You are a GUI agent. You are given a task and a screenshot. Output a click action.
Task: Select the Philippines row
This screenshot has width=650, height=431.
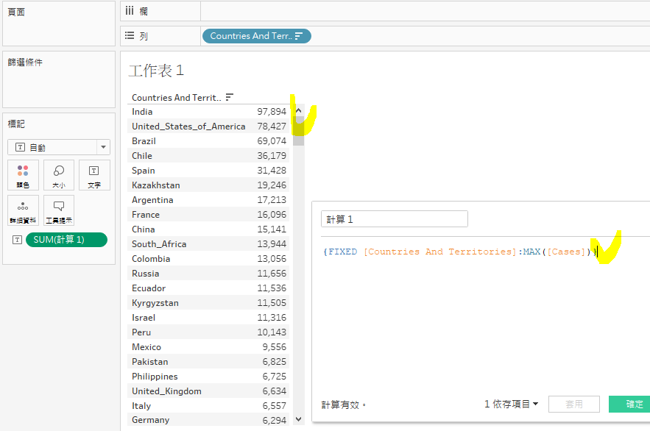coord(208,377)
